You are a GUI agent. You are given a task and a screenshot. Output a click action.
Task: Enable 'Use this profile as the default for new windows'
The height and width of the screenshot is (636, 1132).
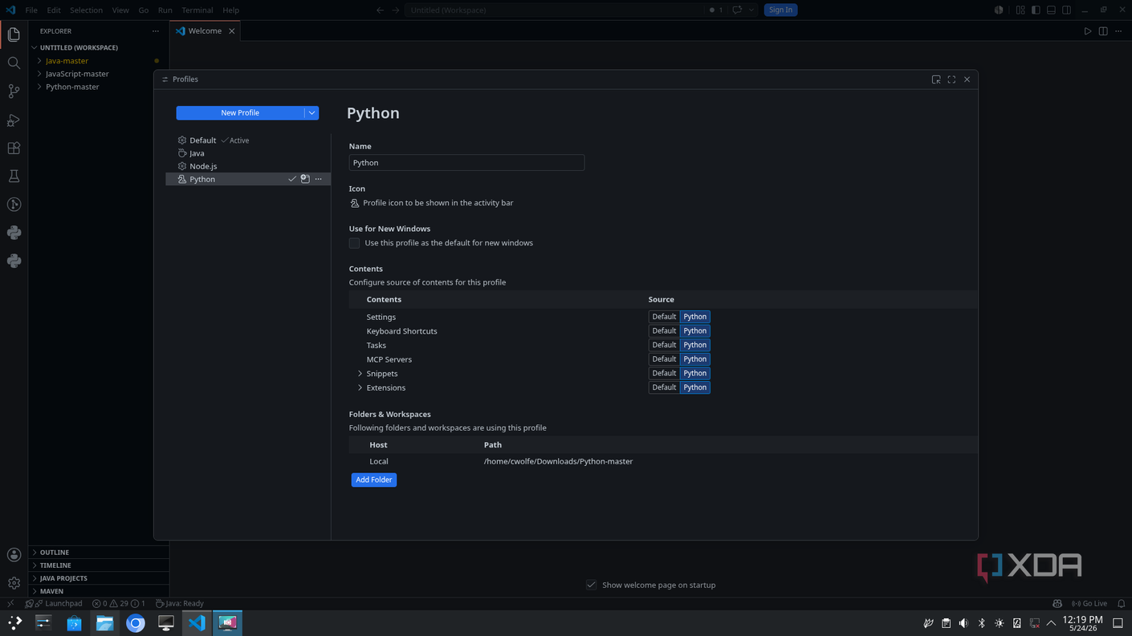(354, 243)
